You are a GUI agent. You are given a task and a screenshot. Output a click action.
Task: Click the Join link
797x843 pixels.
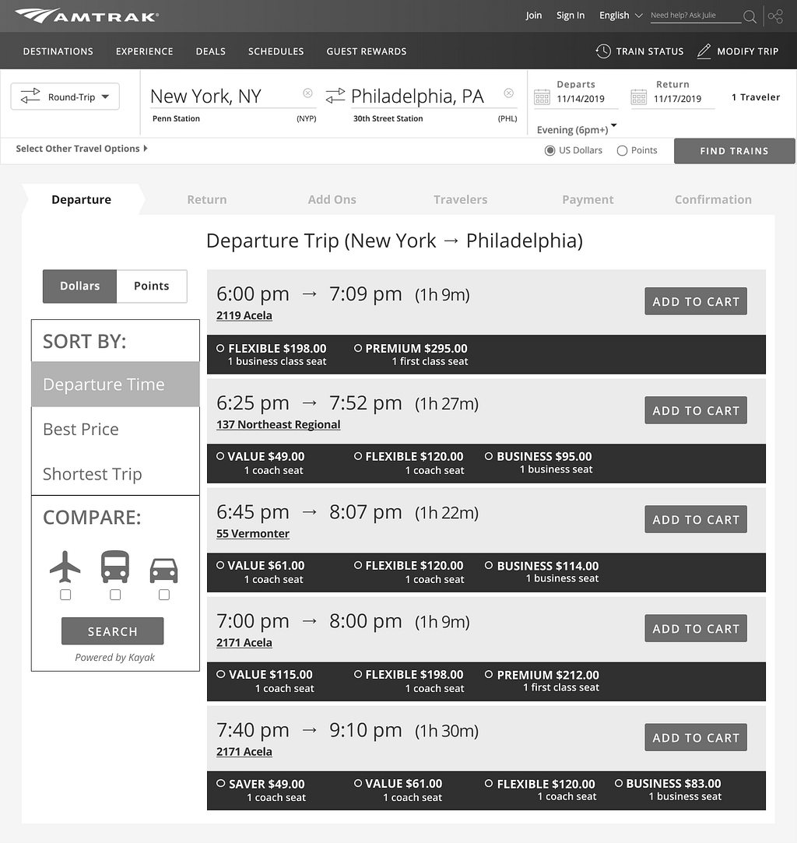click(x=534, y=15)
